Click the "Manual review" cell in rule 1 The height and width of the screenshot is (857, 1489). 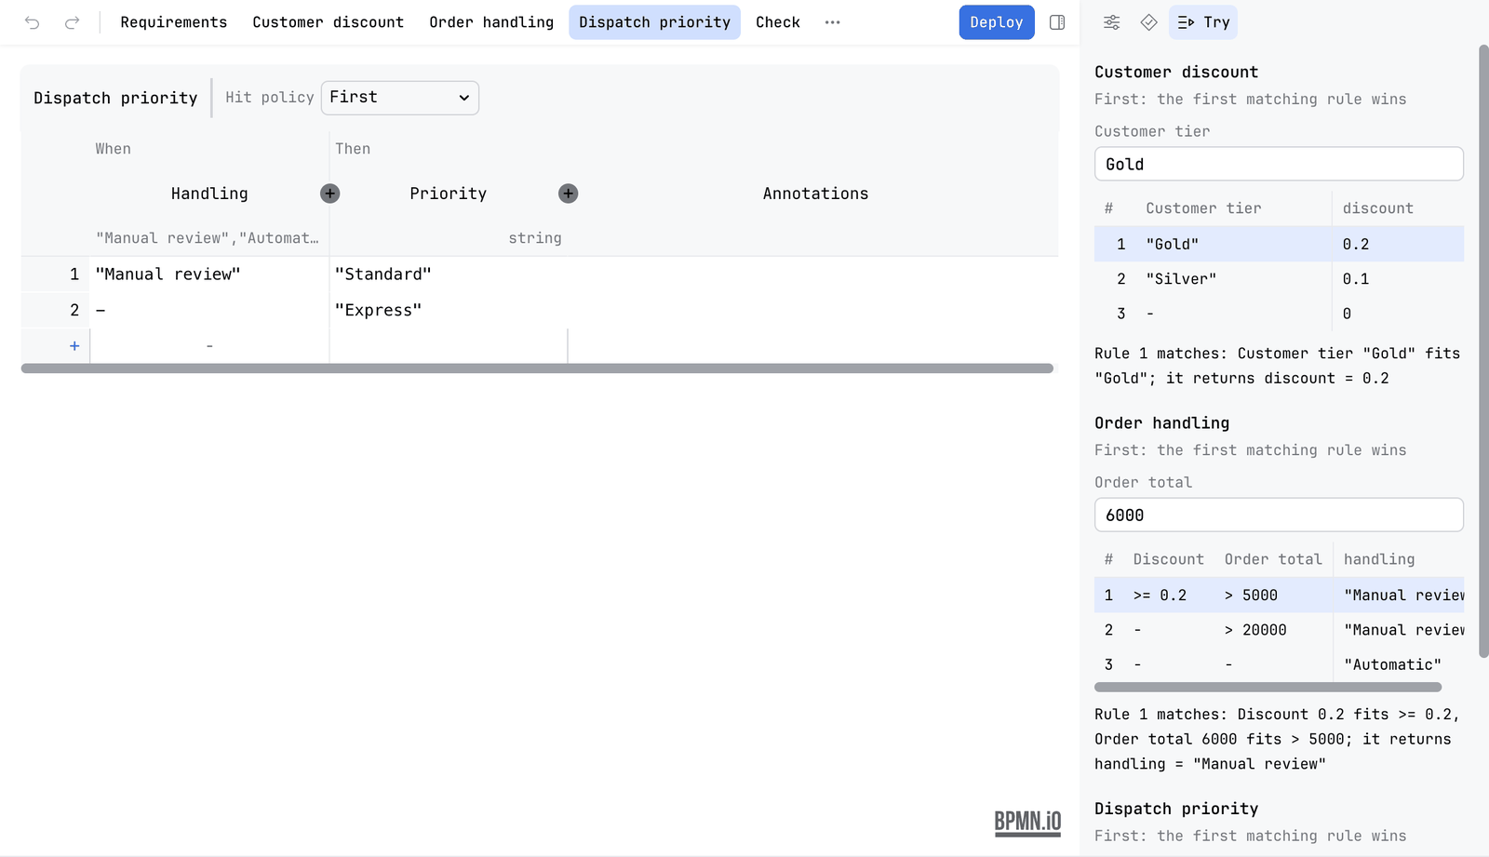(x=209, y=275)
